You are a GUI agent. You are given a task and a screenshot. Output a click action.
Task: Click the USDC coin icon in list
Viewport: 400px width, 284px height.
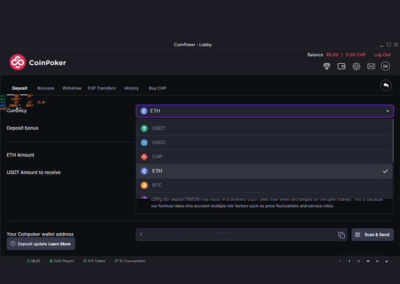click(x=144, y=143)
